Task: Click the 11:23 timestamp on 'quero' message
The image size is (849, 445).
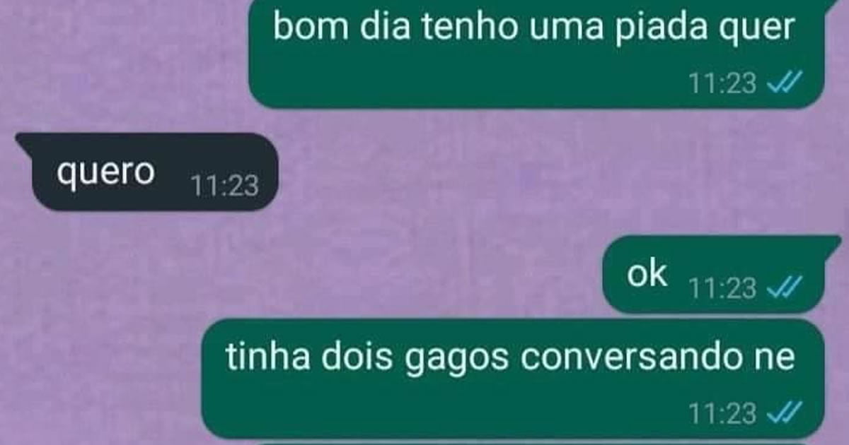Action: click(225, 186)
